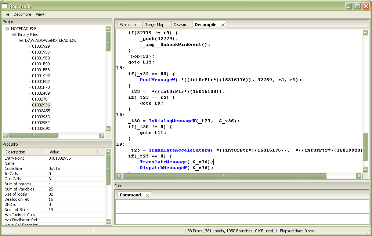Viewport: 372px width, 236px height.
Task: Select procedure 0100398D in tree
Action: click(41, 117)
